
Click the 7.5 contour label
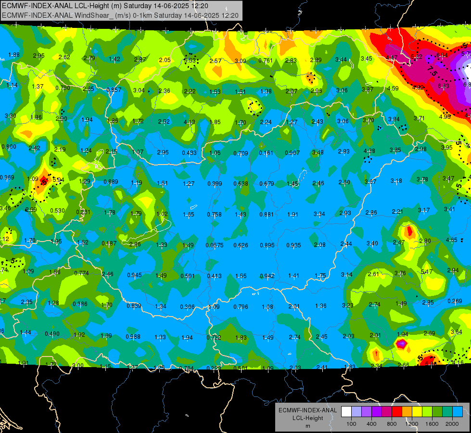[x=432, y=71]
